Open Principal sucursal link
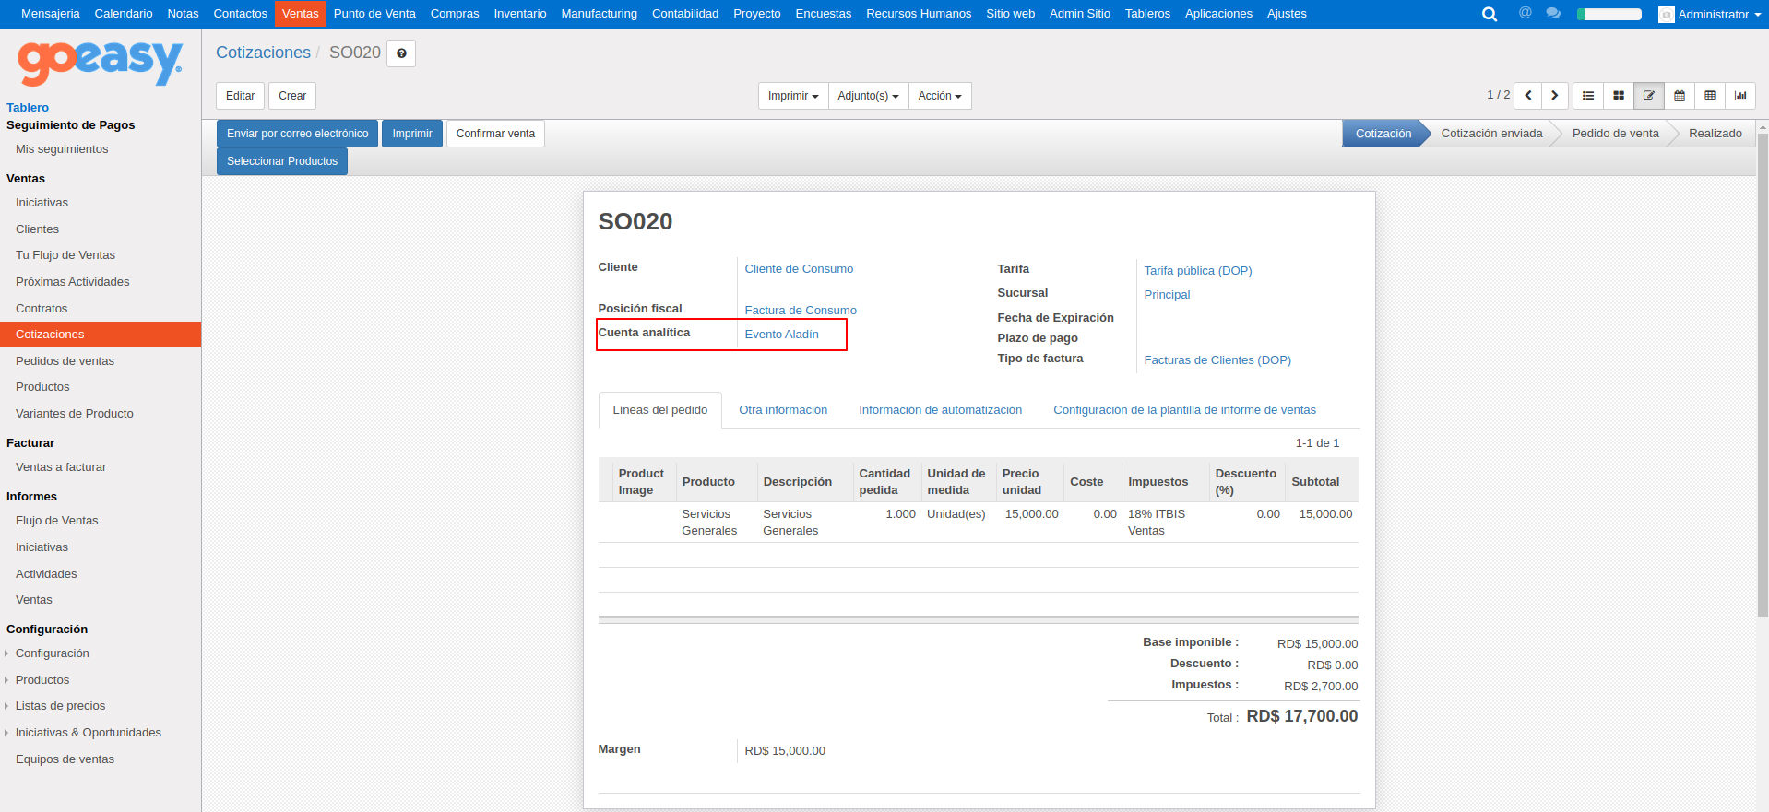This screenshot has height=812, width=1769. 1167,295
